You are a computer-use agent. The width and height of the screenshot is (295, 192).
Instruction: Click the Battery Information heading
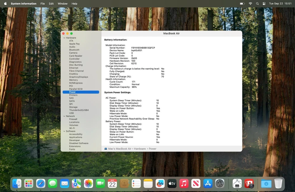tap(116, 40)
